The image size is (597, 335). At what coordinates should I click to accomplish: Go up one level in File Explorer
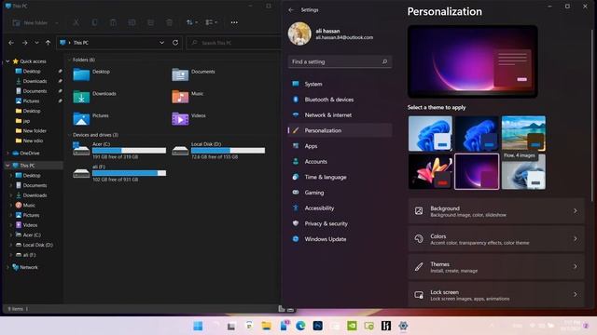(x=48, y=43)
